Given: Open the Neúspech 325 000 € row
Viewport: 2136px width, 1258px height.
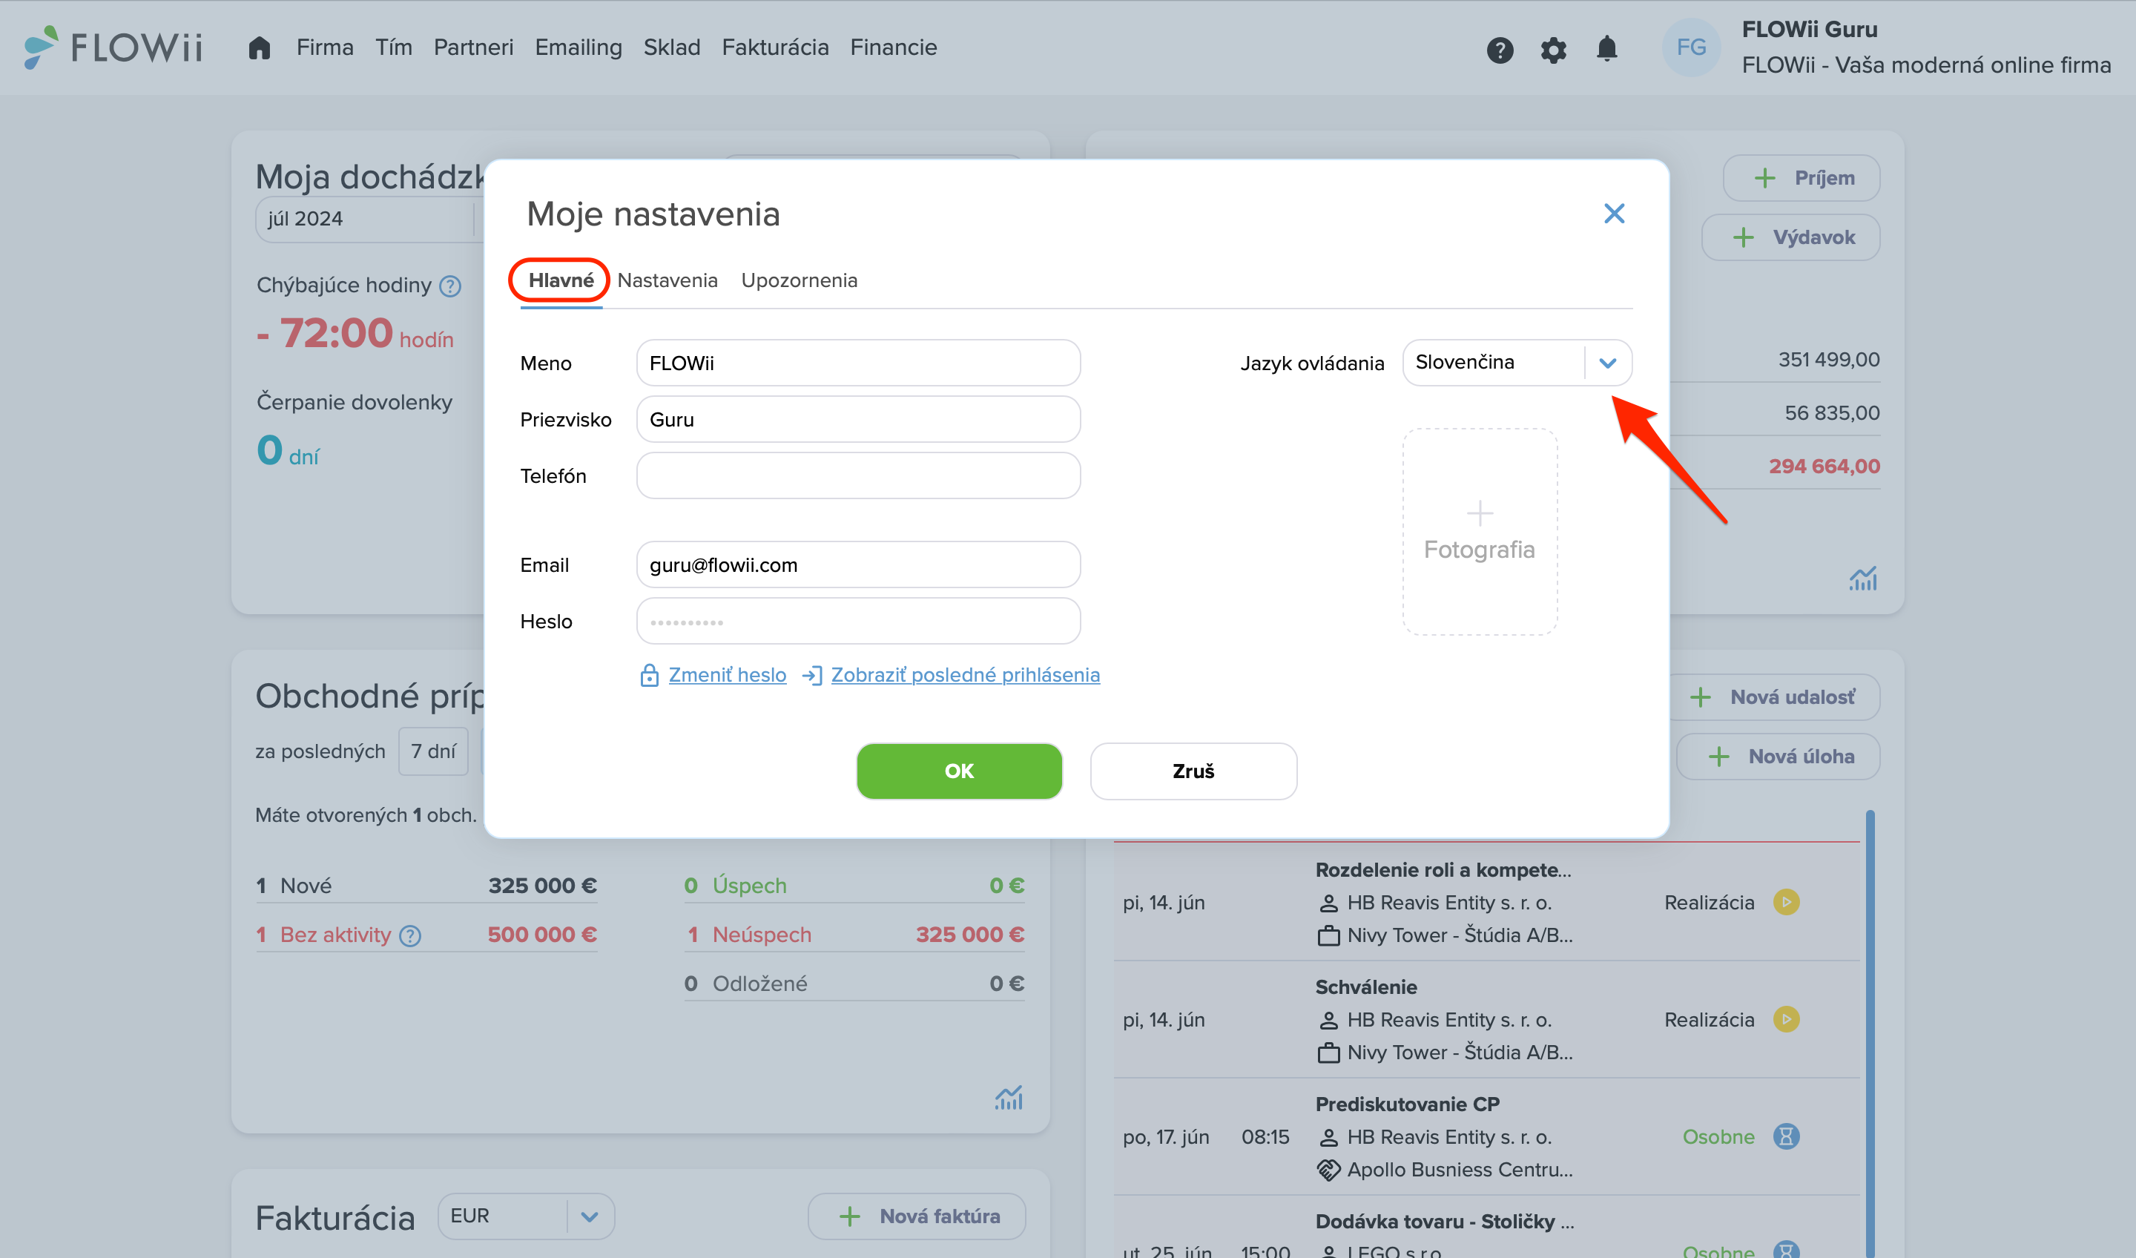Looking at the screenshot, I should pyautogui.click(x=854, y=935).
